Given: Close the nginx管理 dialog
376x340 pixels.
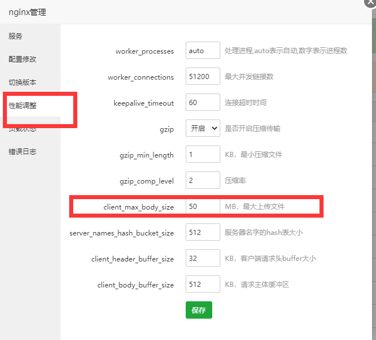Looking at the screenshot, I should [370, 2].
